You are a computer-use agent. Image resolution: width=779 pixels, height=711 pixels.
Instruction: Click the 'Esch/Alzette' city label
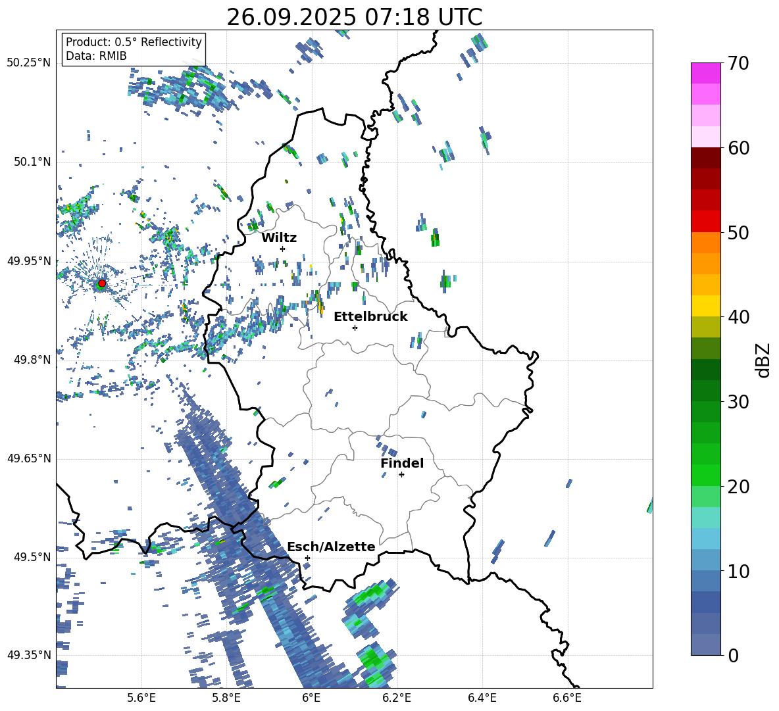[x=331, y=547]
